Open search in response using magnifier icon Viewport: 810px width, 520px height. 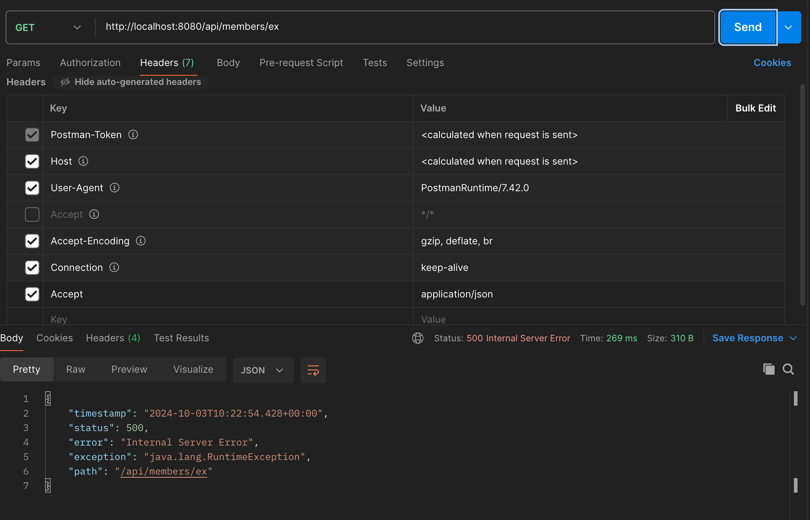tap(788, 369)
